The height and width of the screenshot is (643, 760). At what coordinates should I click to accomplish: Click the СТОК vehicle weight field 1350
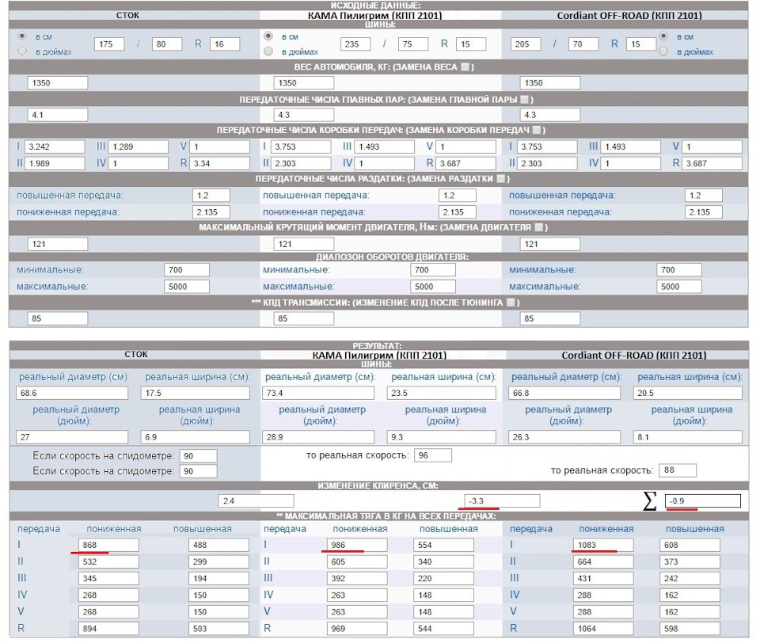point(58,83)
